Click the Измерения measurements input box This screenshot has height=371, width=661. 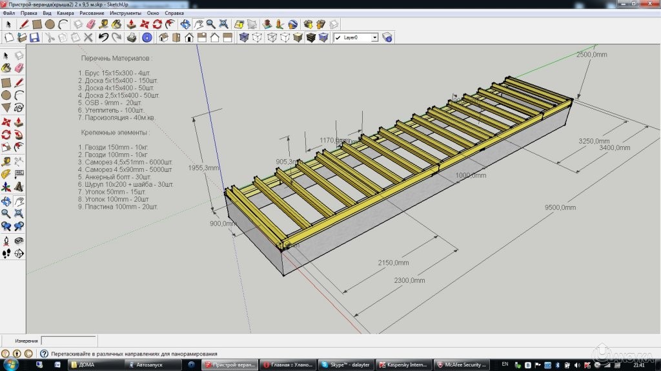click(69, 340)
